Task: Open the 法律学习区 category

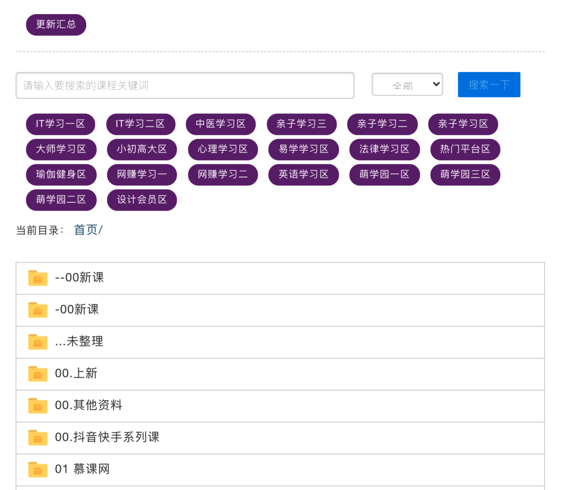Action: [384, 149]
